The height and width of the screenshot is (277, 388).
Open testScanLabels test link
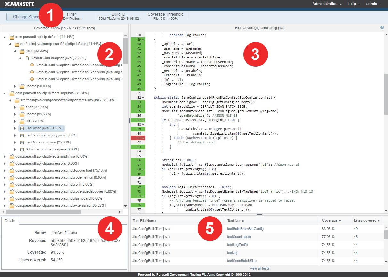[239, 237]
